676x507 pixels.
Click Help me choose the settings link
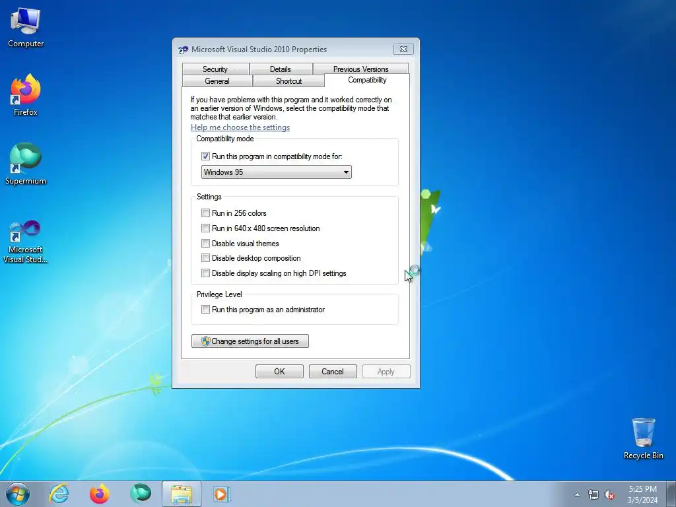(x=240, y=127)
